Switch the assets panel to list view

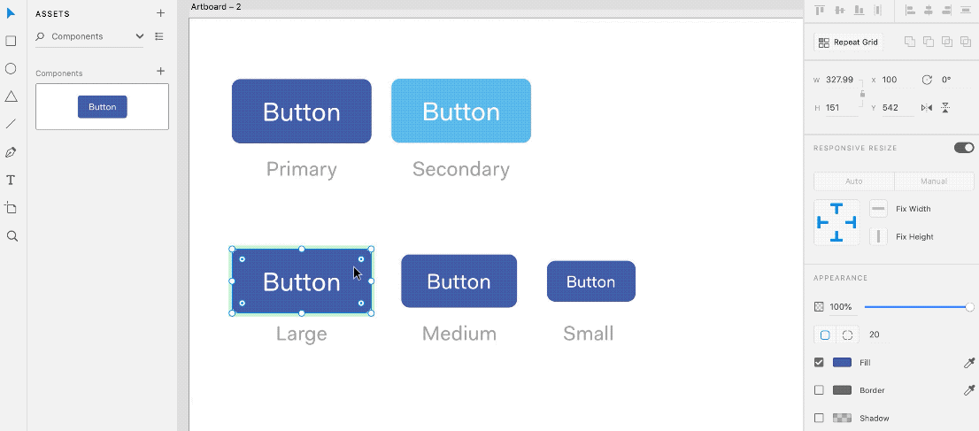point(159,36)
